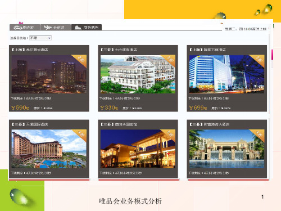Click the 5折 ribbon on the night-lit Sanya hotel

pos(169,135)
